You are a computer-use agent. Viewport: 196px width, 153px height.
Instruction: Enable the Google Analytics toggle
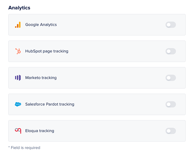tap(171, 25)
